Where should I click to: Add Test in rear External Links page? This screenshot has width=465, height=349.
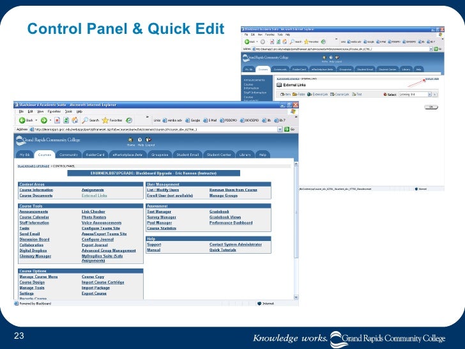click(x=357, y=95)
